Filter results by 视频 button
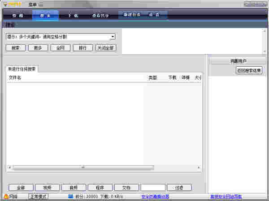The image size is (269, 201). 47,188
